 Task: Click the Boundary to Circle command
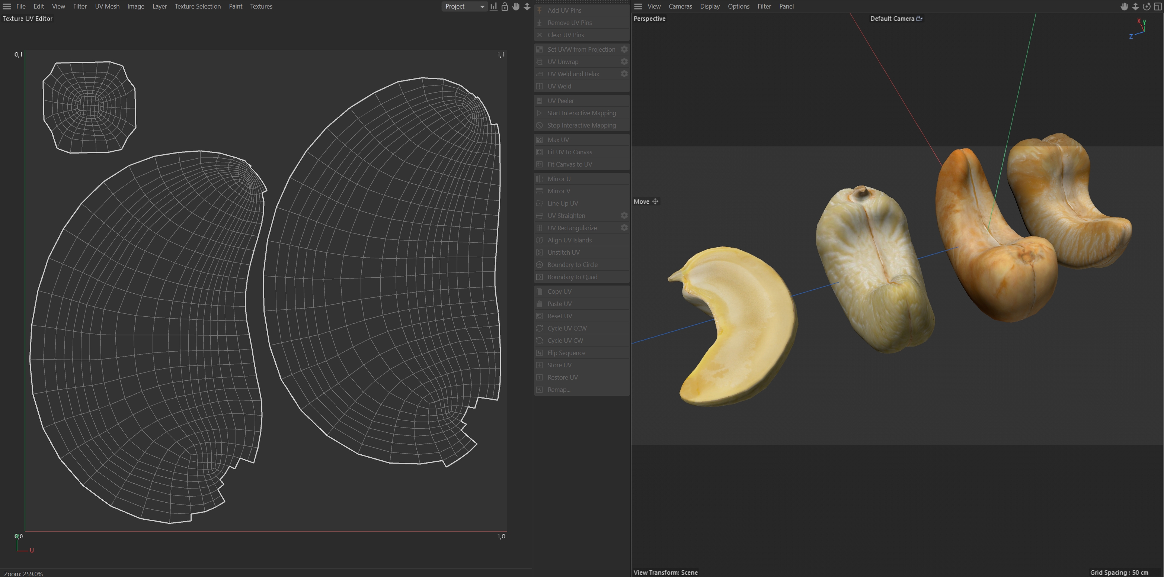tap(572, 265)
